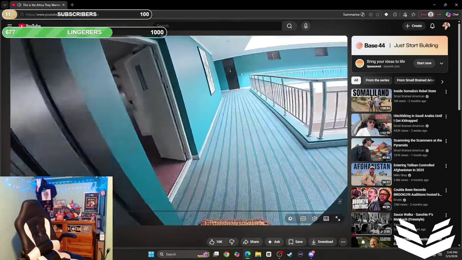Viewport: 462px width, 260px height.
Task: Open the Mike Okay channel link
Action: pos(400,175)
